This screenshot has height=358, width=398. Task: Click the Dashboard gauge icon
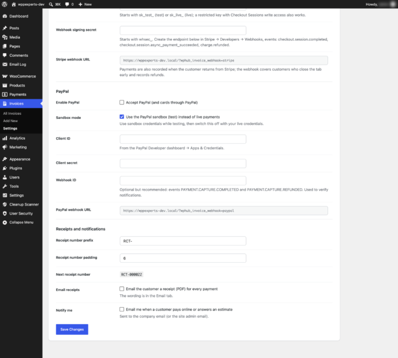(x=5, y=16)
